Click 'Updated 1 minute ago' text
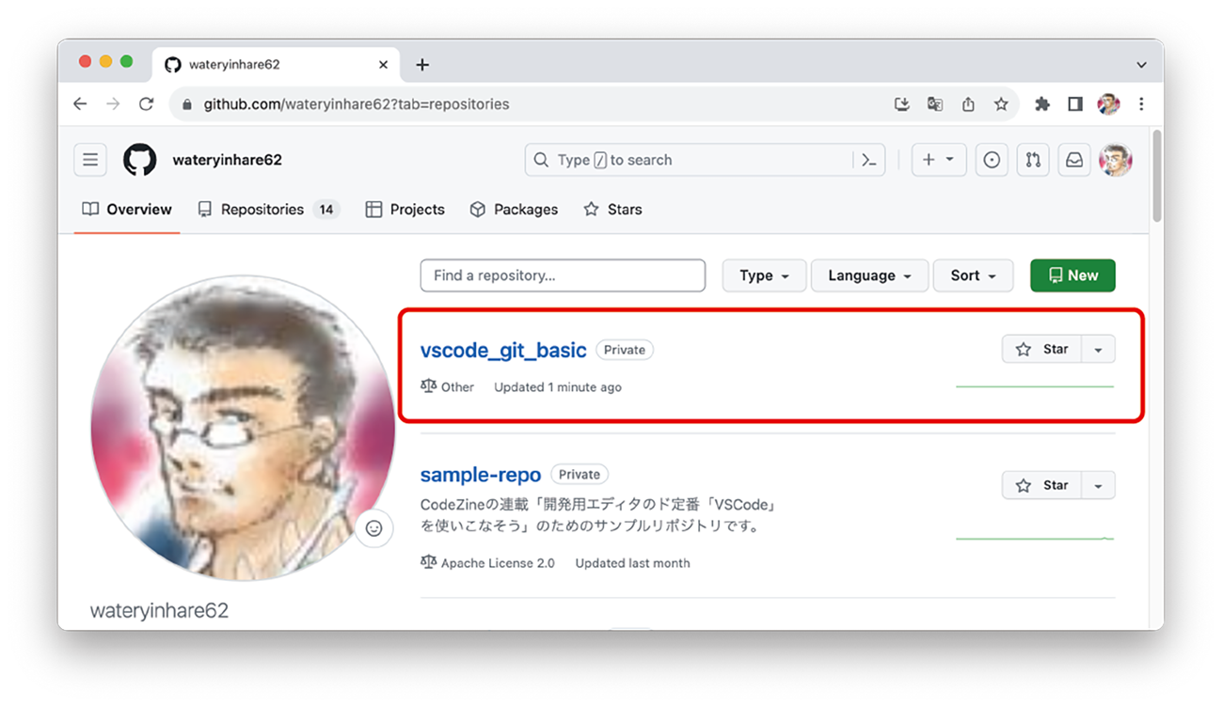1223x707 pixels. pos(558,387)
